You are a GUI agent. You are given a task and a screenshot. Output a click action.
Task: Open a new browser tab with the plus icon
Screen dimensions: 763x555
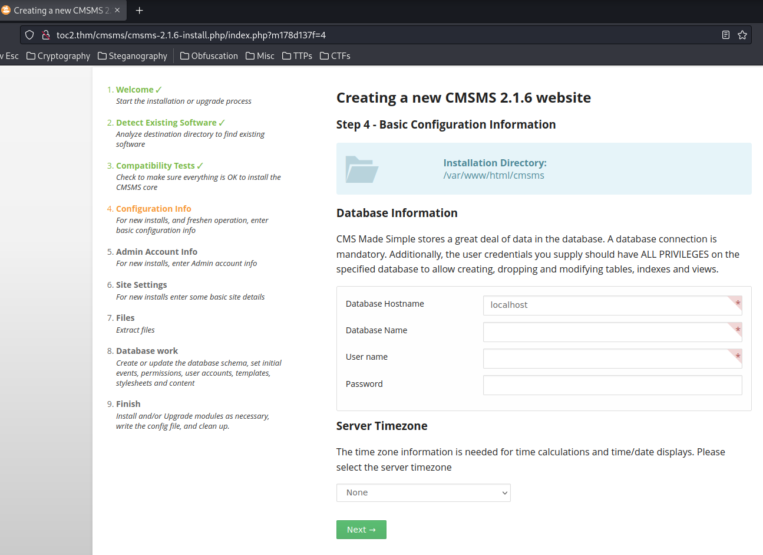point(140,10)
